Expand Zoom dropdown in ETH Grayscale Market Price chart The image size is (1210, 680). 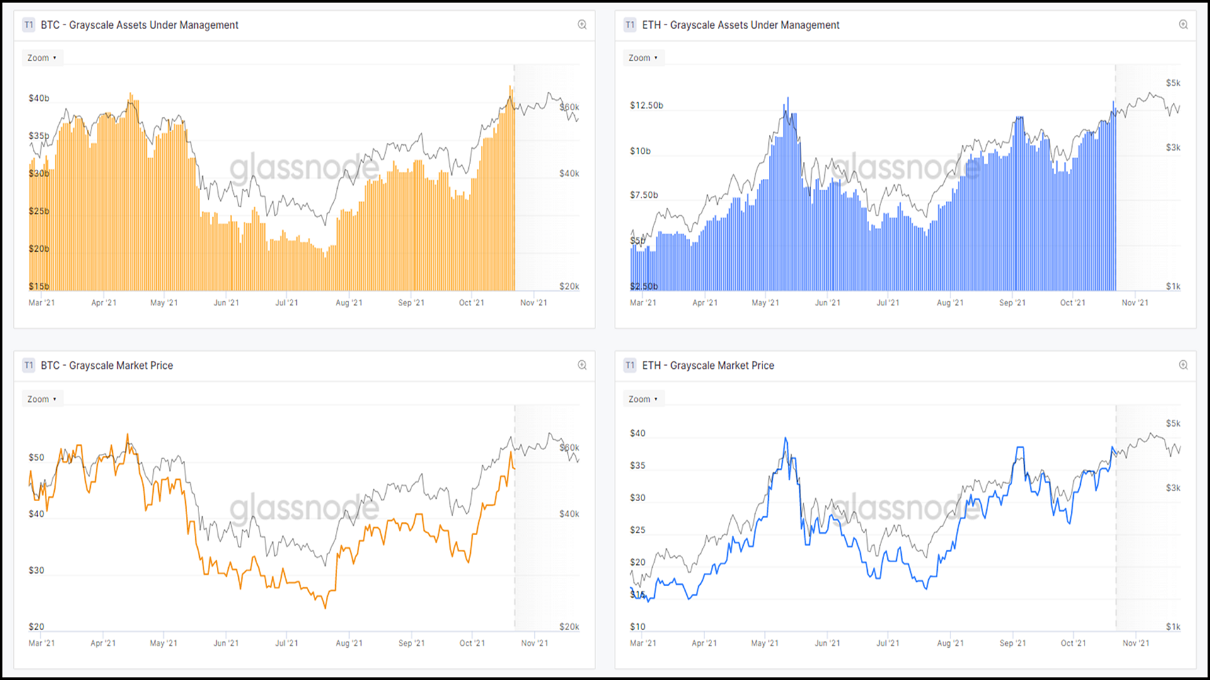643,399
